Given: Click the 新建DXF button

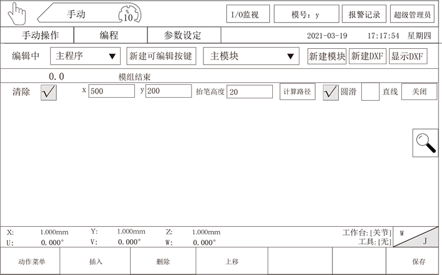Looking at the screenshot, I should pyautogui.click(x=368, y=57).
